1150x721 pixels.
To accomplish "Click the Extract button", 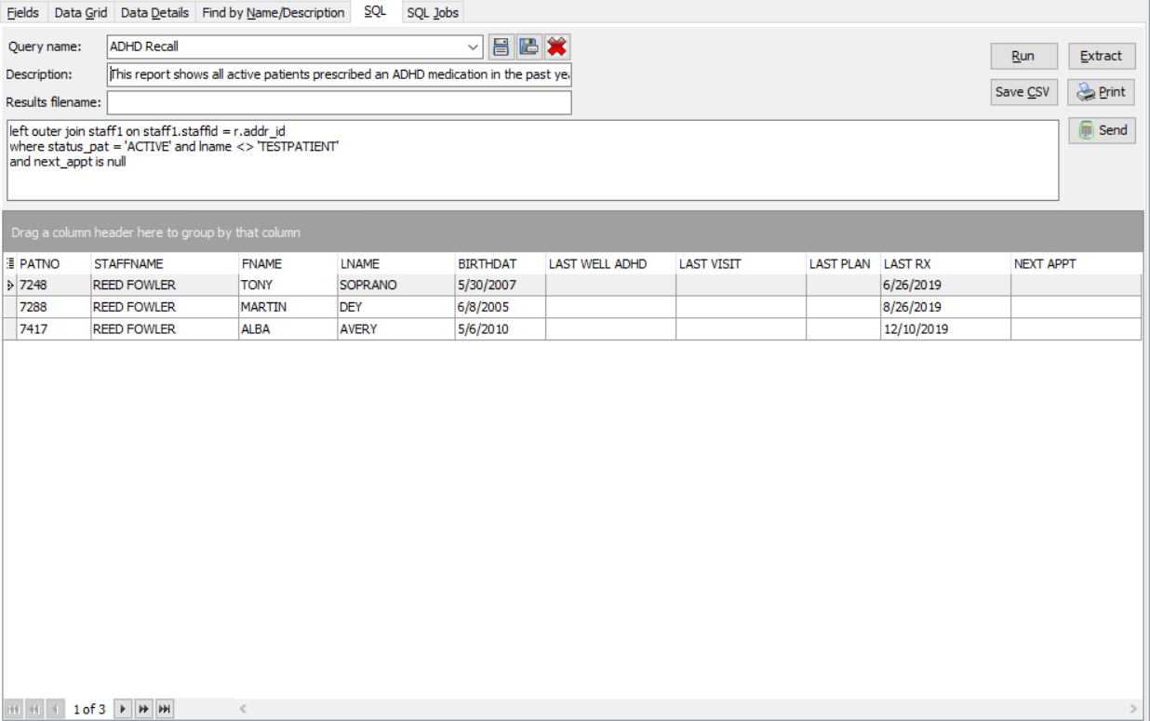I will (x=1102, y=56).
